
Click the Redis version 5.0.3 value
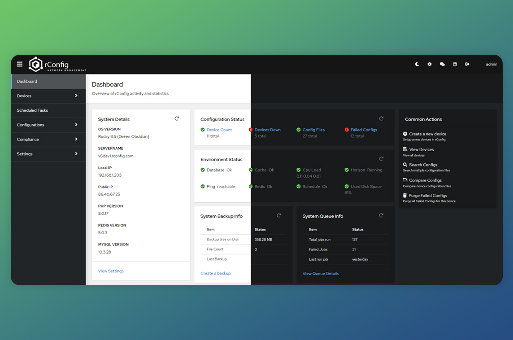103,233
